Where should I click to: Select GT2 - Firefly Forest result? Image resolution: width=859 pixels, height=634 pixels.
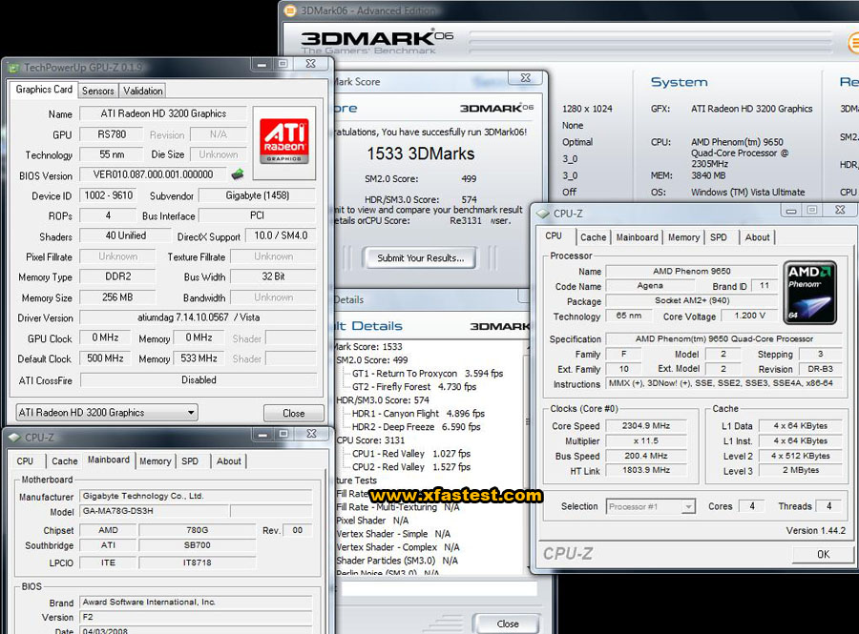[x=414, y=387]
